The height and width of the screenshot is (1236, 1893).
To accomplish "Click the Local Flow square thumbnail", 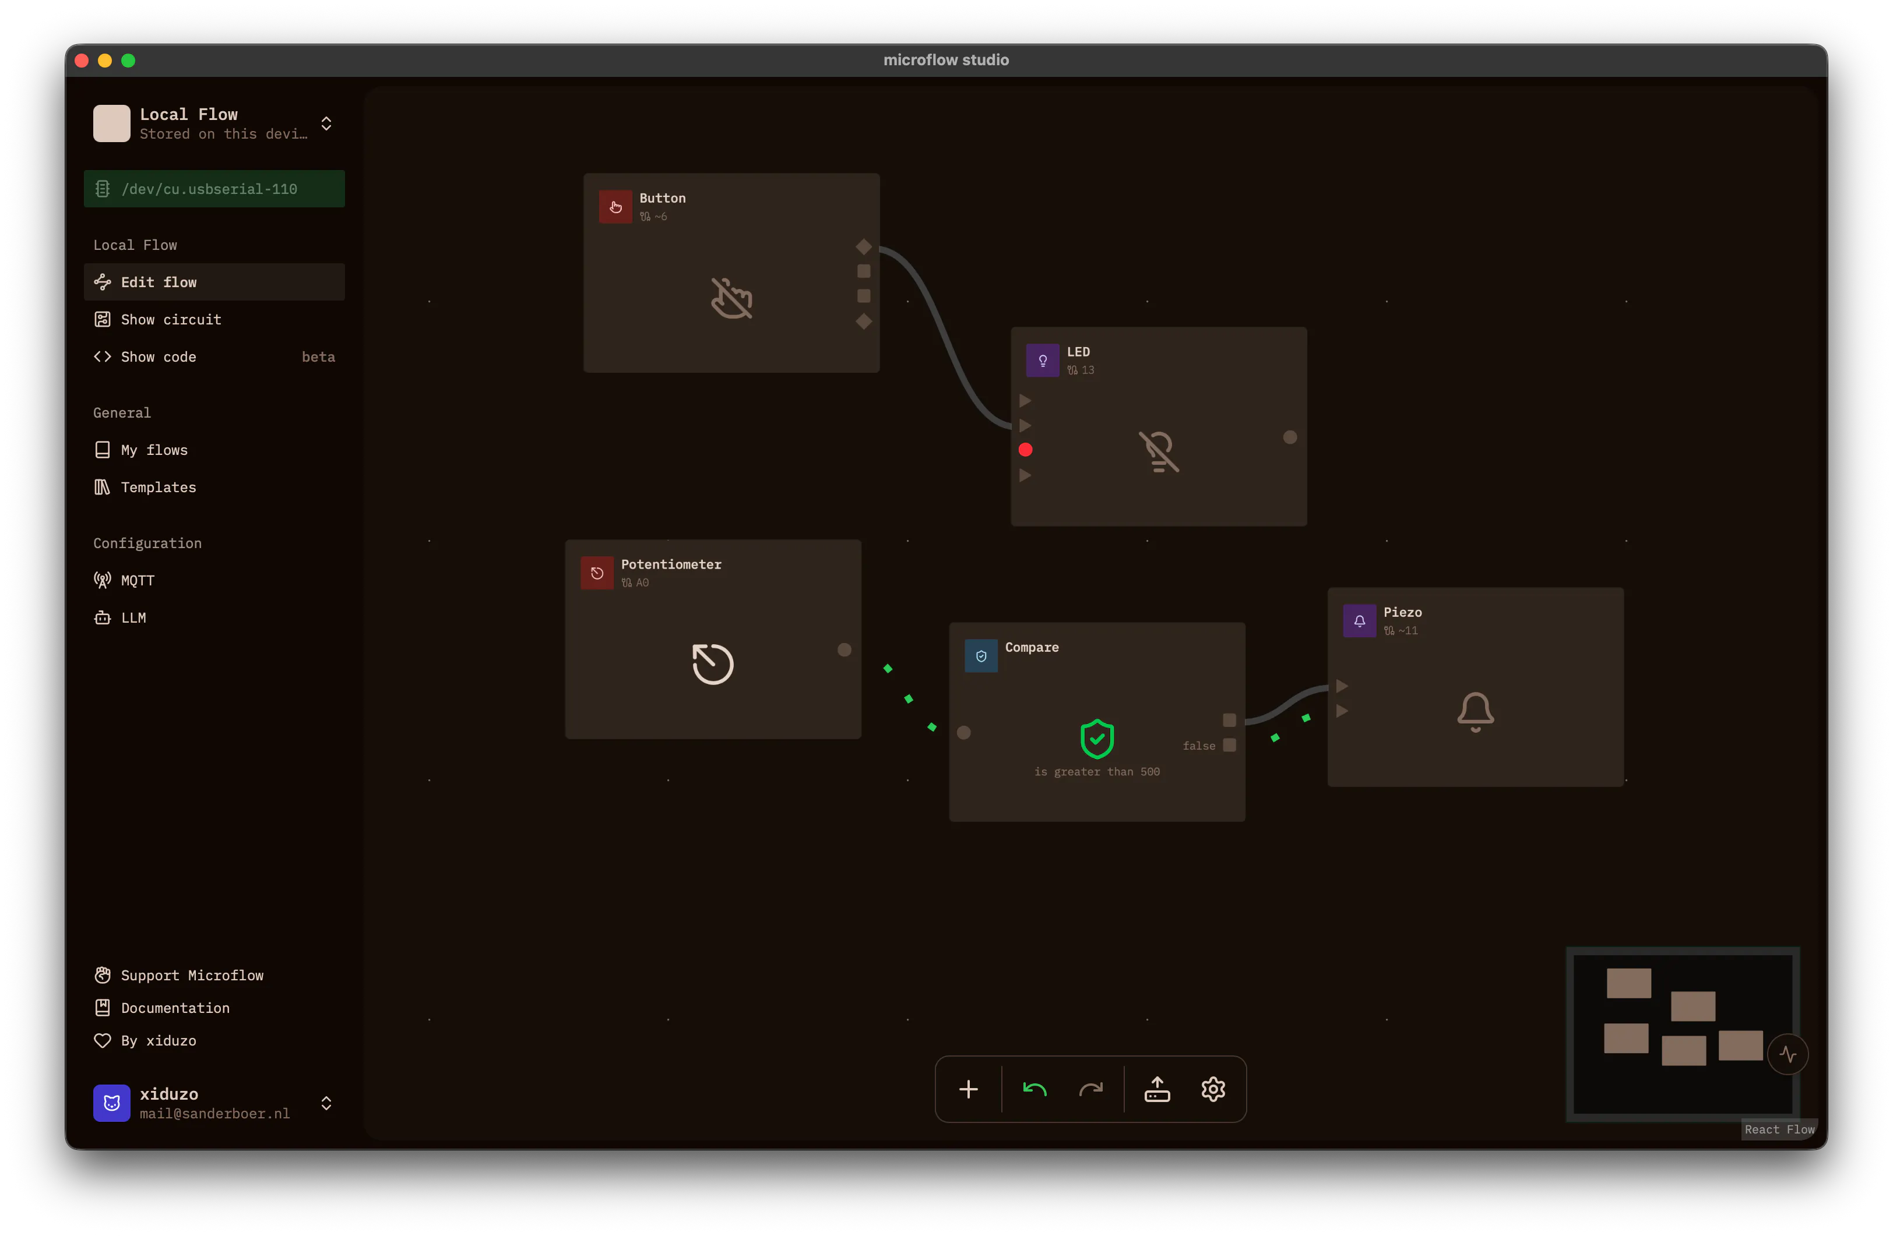I will point(111,123).
